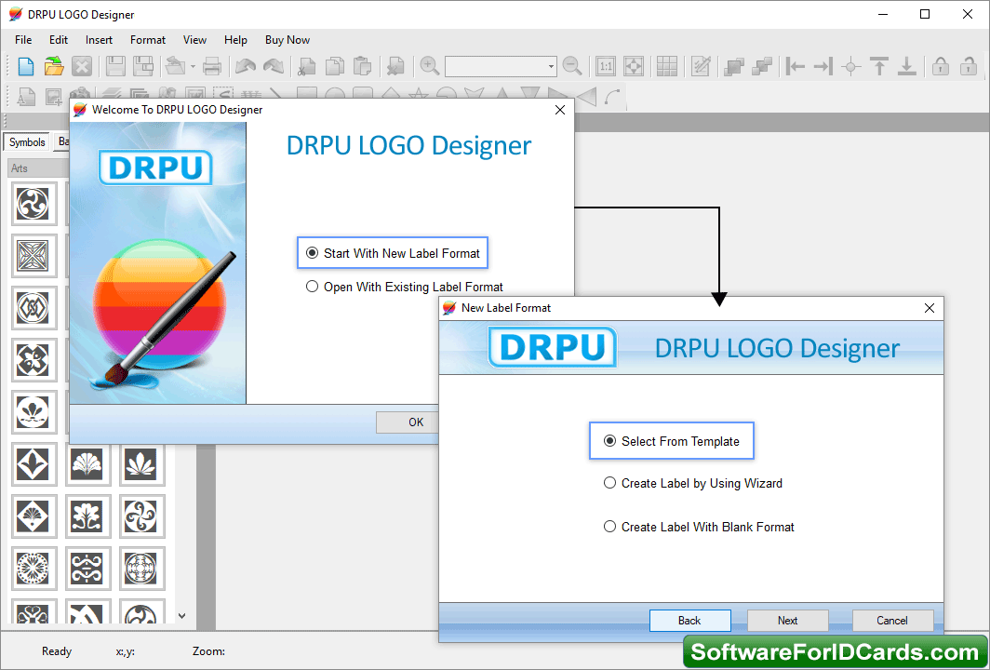The image size is (990, 670).
Task: Click the New document toolbar icon
Action: (x=26, y=66)
